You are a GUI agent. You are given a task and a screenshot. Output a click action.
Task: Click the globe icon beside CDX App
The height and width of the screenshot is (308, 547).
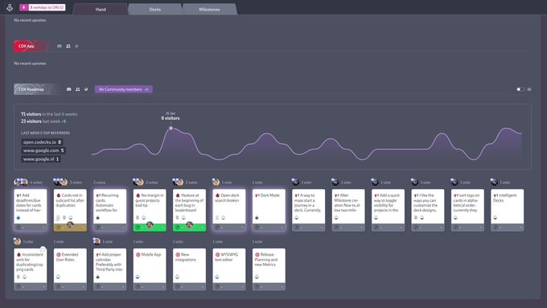click(x=76, y=46)
